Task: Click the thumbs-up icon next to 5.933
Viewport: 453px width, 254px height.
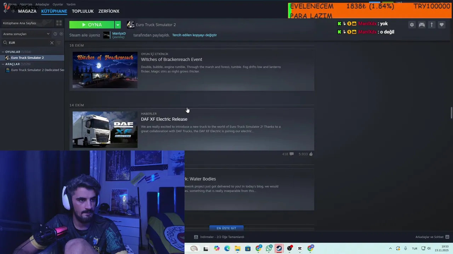Action: pos(311,154)
